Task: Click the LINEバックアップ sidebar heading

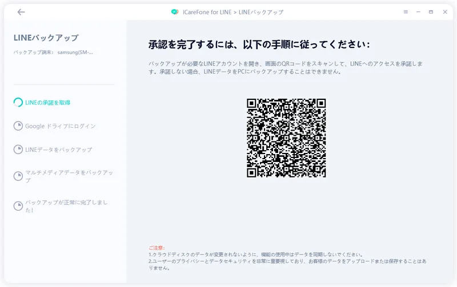Action: (x=46, y=38)
